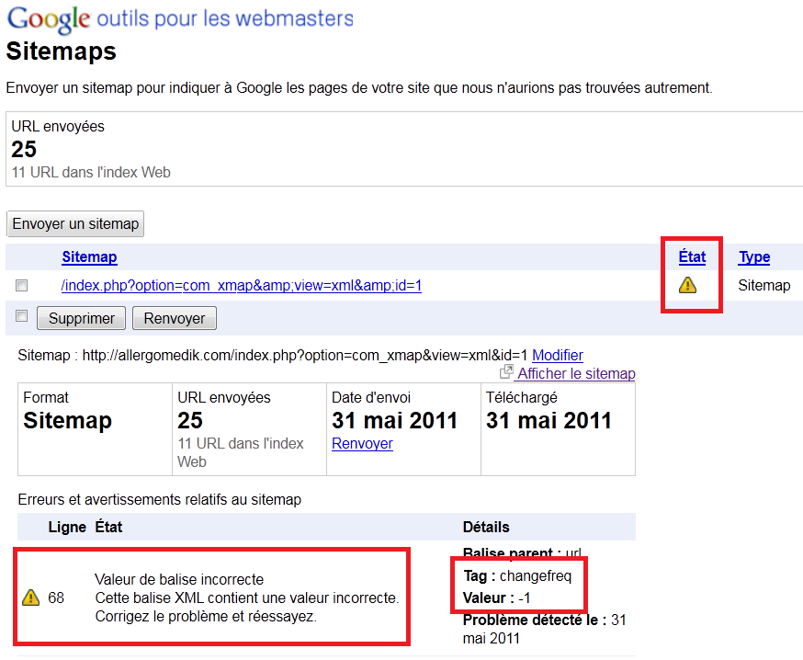Click the Ligne column header
Screen dimensions: 803x660
(x=67, y=528)
